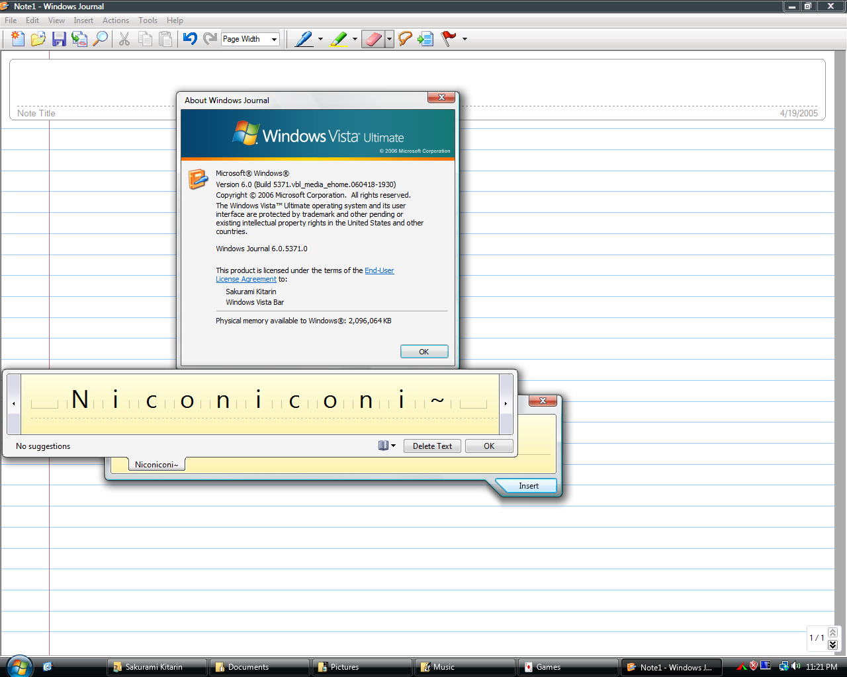Select the ~ character in correction strip
The width and height of the screenshot is (847, 677).
tap(437, 400)
